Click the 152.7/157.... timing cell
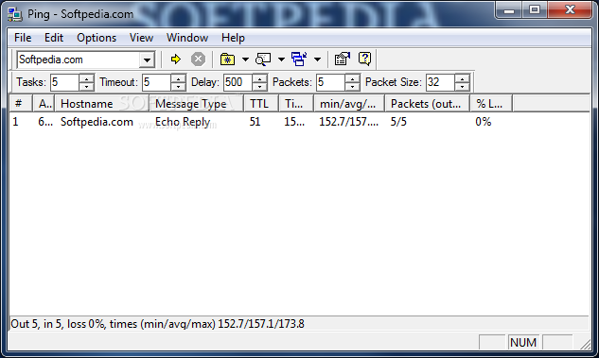Viewport: 599px width, 358px height. (x=349, y=122)
